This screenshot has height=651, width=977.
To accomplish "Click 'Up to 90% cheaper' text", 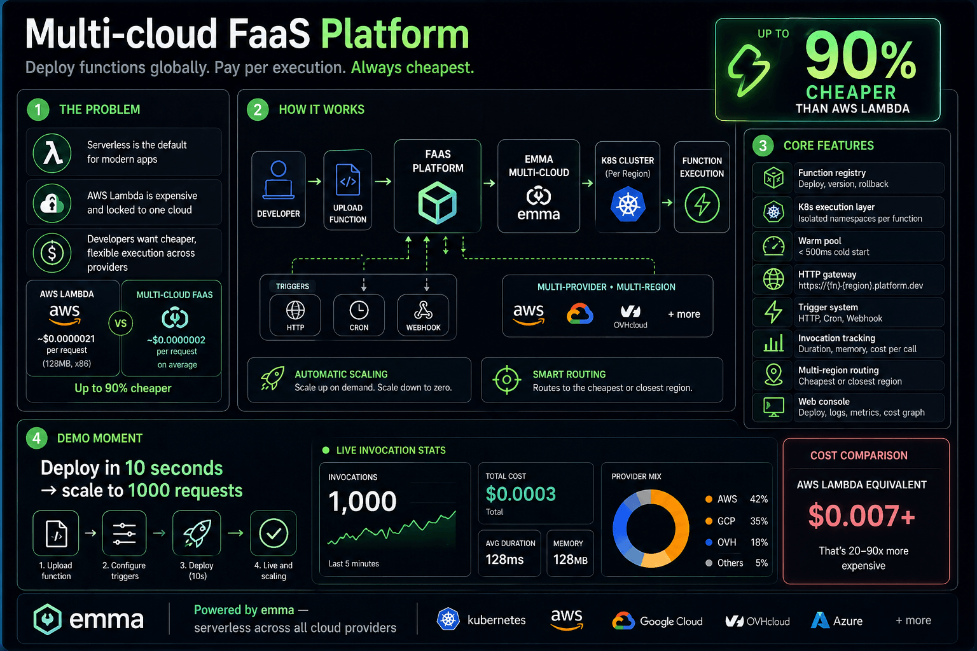I will tap(123, 388).
